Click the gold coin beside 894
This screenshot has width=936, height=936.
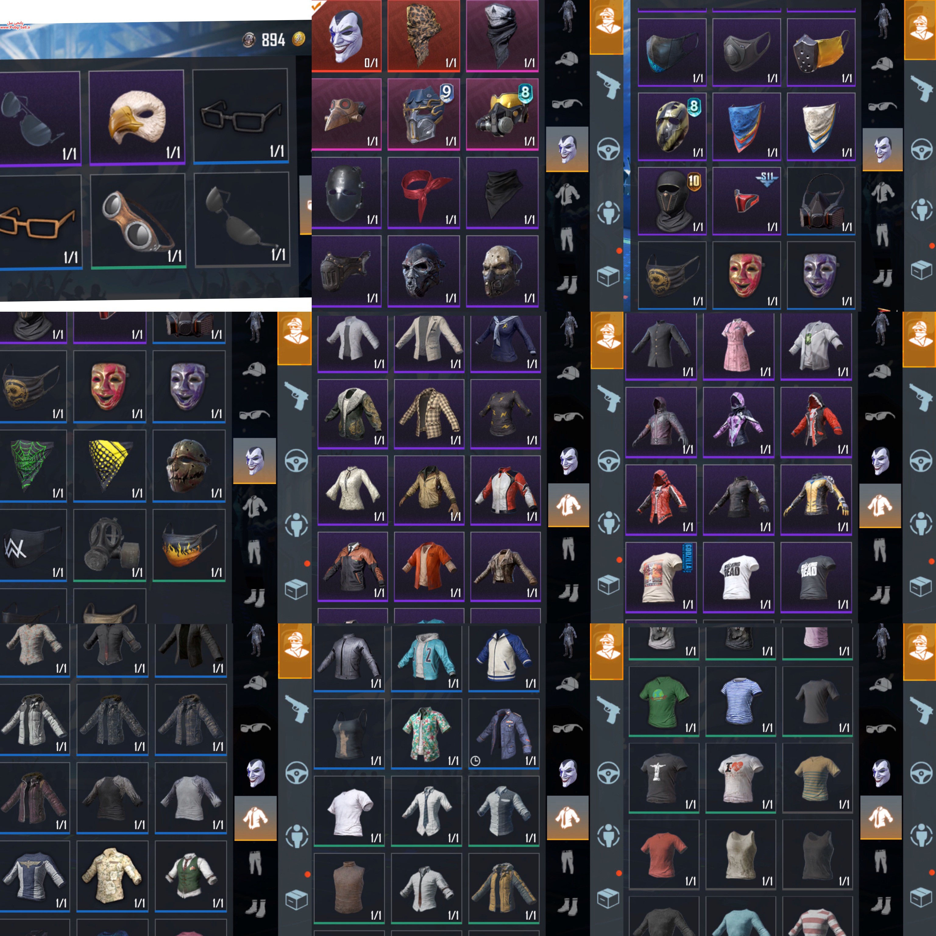(x=299, y=39)
